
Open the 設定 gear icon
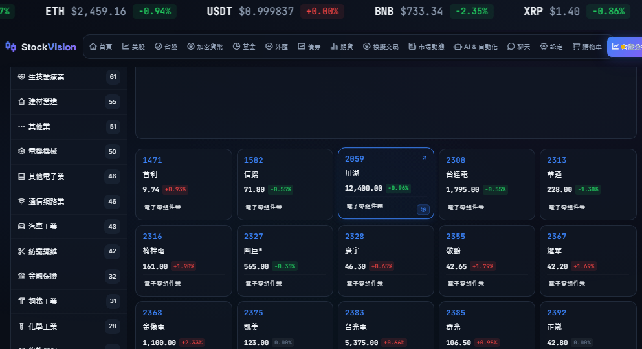pyautogui.click(x=544, y=47)
